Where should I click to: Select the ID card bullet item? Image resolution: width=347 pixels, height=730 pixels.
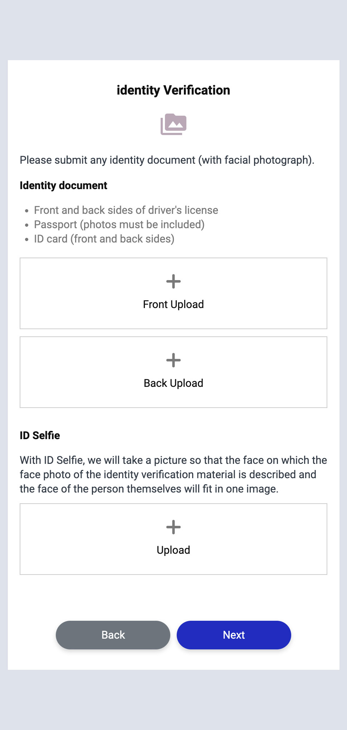[104, 239]
